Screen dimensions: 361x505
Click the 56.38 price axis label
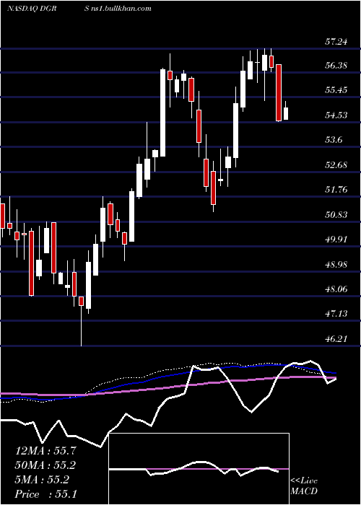[336, 66]
